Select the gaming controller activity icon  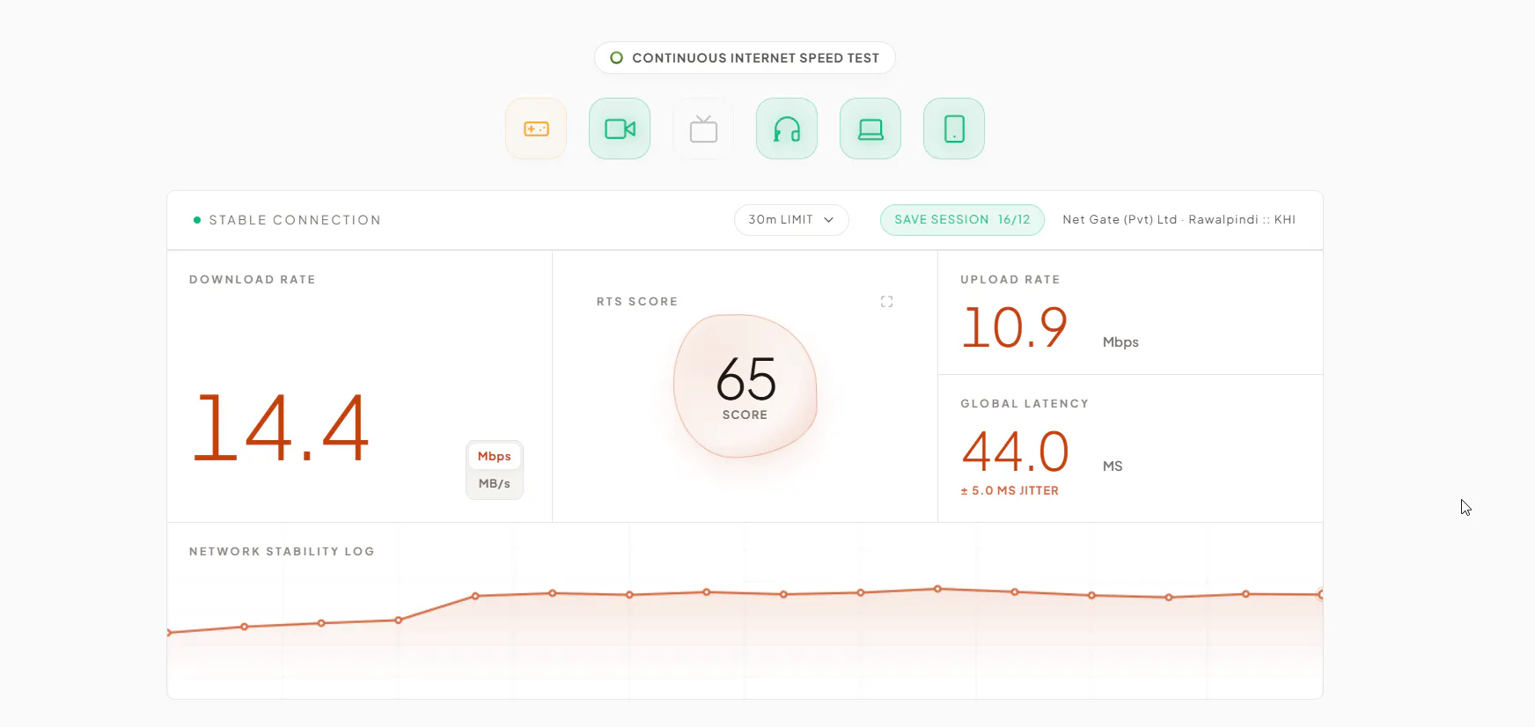pos(536,129)
